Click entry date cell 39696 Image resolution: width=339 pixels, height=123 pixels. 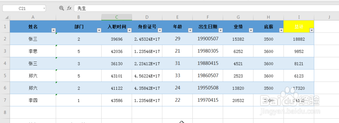[x=117, y=39]
